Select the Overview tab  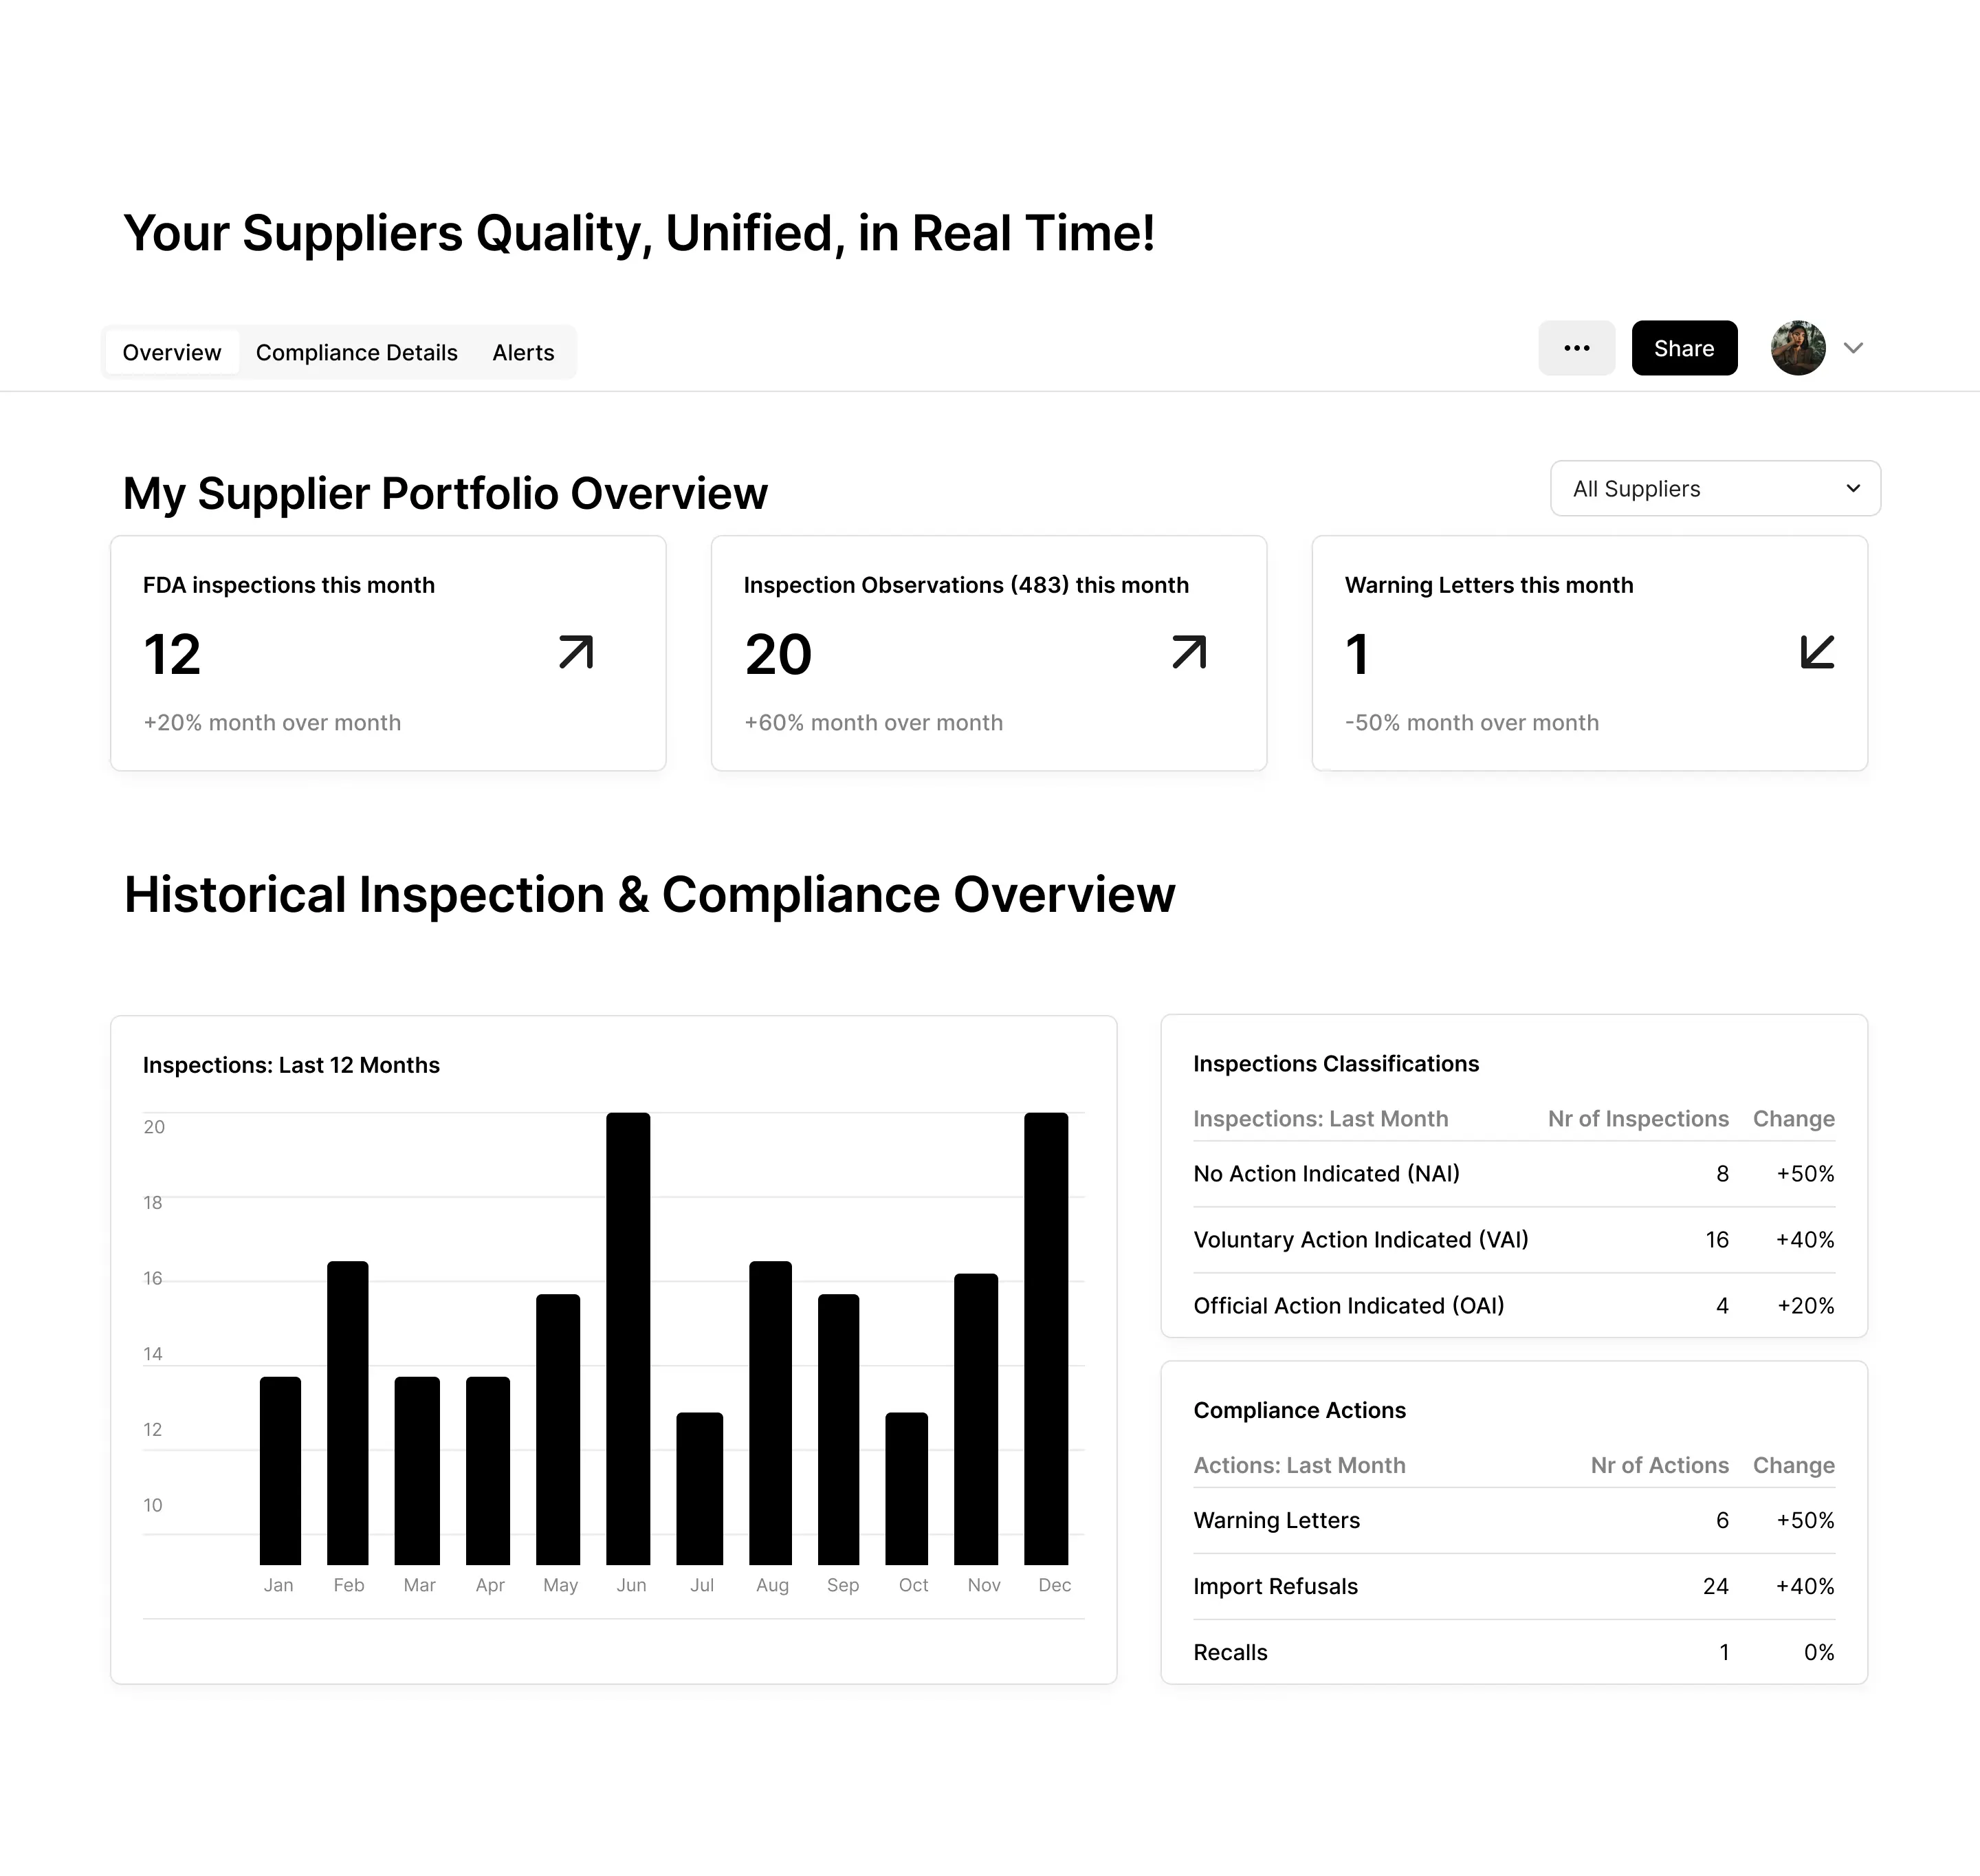pos(171,352)
